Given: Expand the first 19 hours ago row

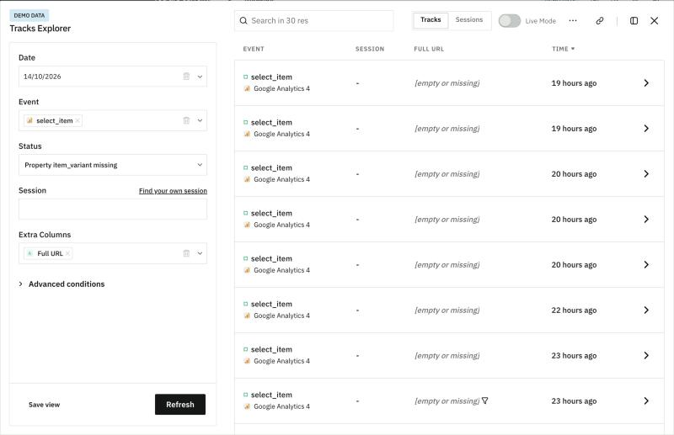Looking at the screenshot, I should (x=646, y=83).
